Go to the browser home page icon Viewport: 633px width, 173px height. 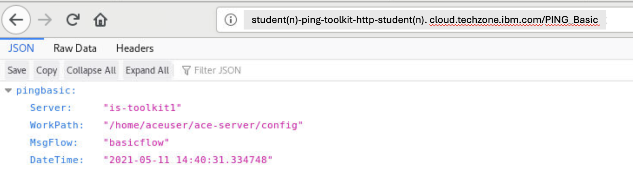100,20
